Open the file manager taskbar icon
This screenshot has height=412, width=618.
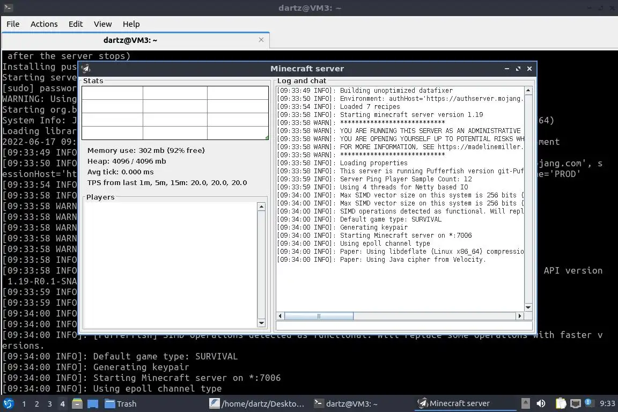pyautogui.click(x=77, y=404)
